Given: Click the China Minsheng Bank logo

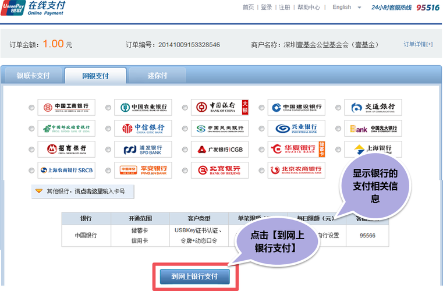Looking at the screenshot, I should (220, 128).
